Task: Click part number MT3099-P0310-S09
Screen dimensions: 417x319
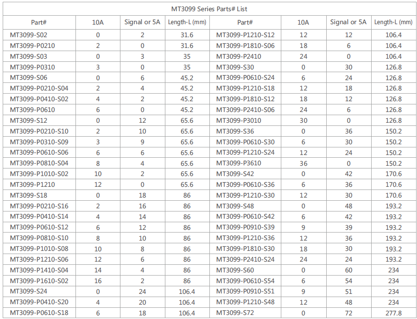Action: (39, 142)
